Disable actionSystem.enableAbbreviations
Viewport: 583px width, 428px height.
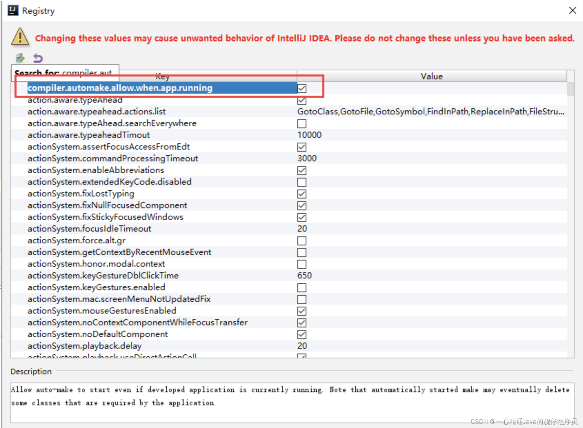tap(302, 170)
